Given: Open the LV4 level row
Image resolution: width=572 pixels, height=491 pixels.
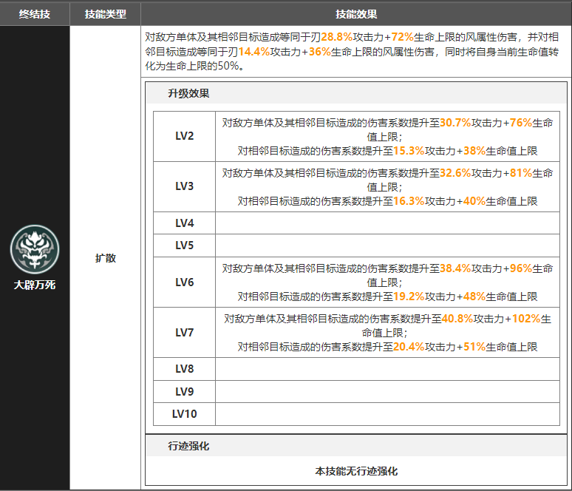Looking at the screenshot, I should click(184, 223).
